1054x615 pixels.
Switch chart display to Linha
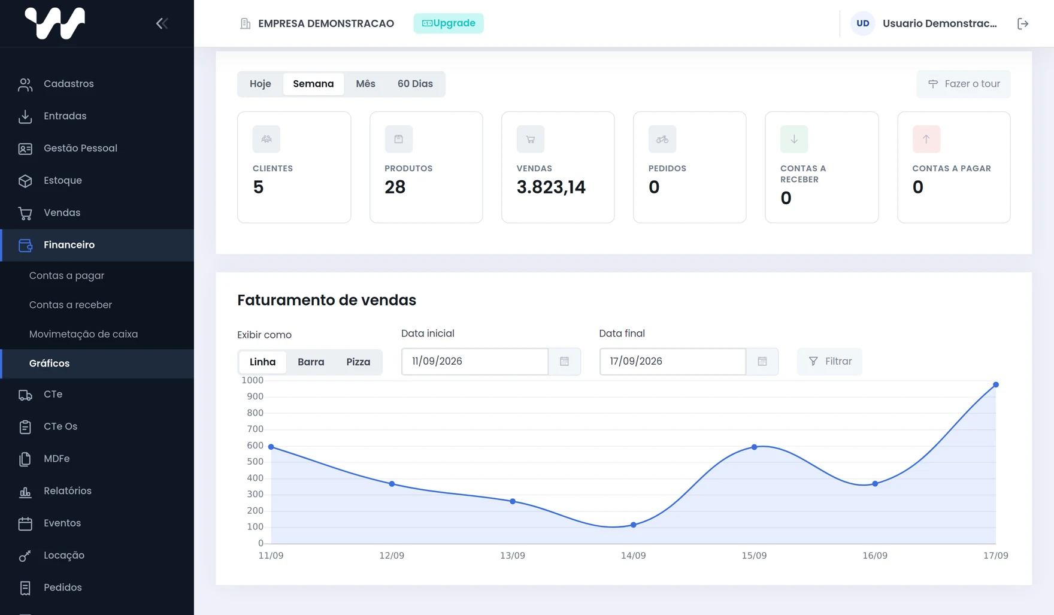tap(262, 362)
